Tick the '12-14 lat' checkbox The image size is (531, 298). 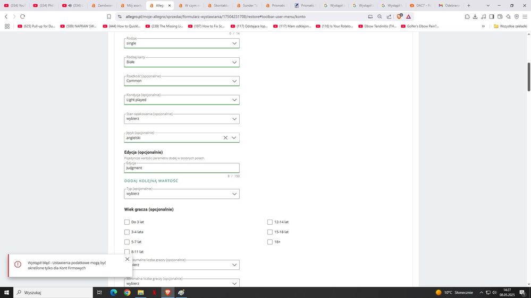[x=270, y=222]
